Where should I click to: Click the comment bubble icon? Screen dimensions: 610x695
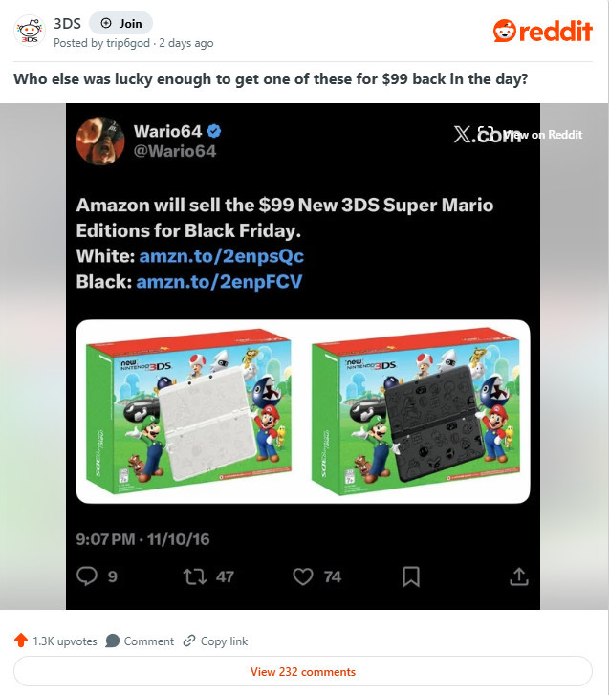point(113,641)
